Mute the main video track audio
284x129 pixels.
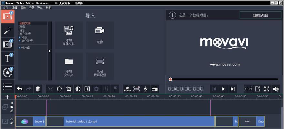coord(12,124)
